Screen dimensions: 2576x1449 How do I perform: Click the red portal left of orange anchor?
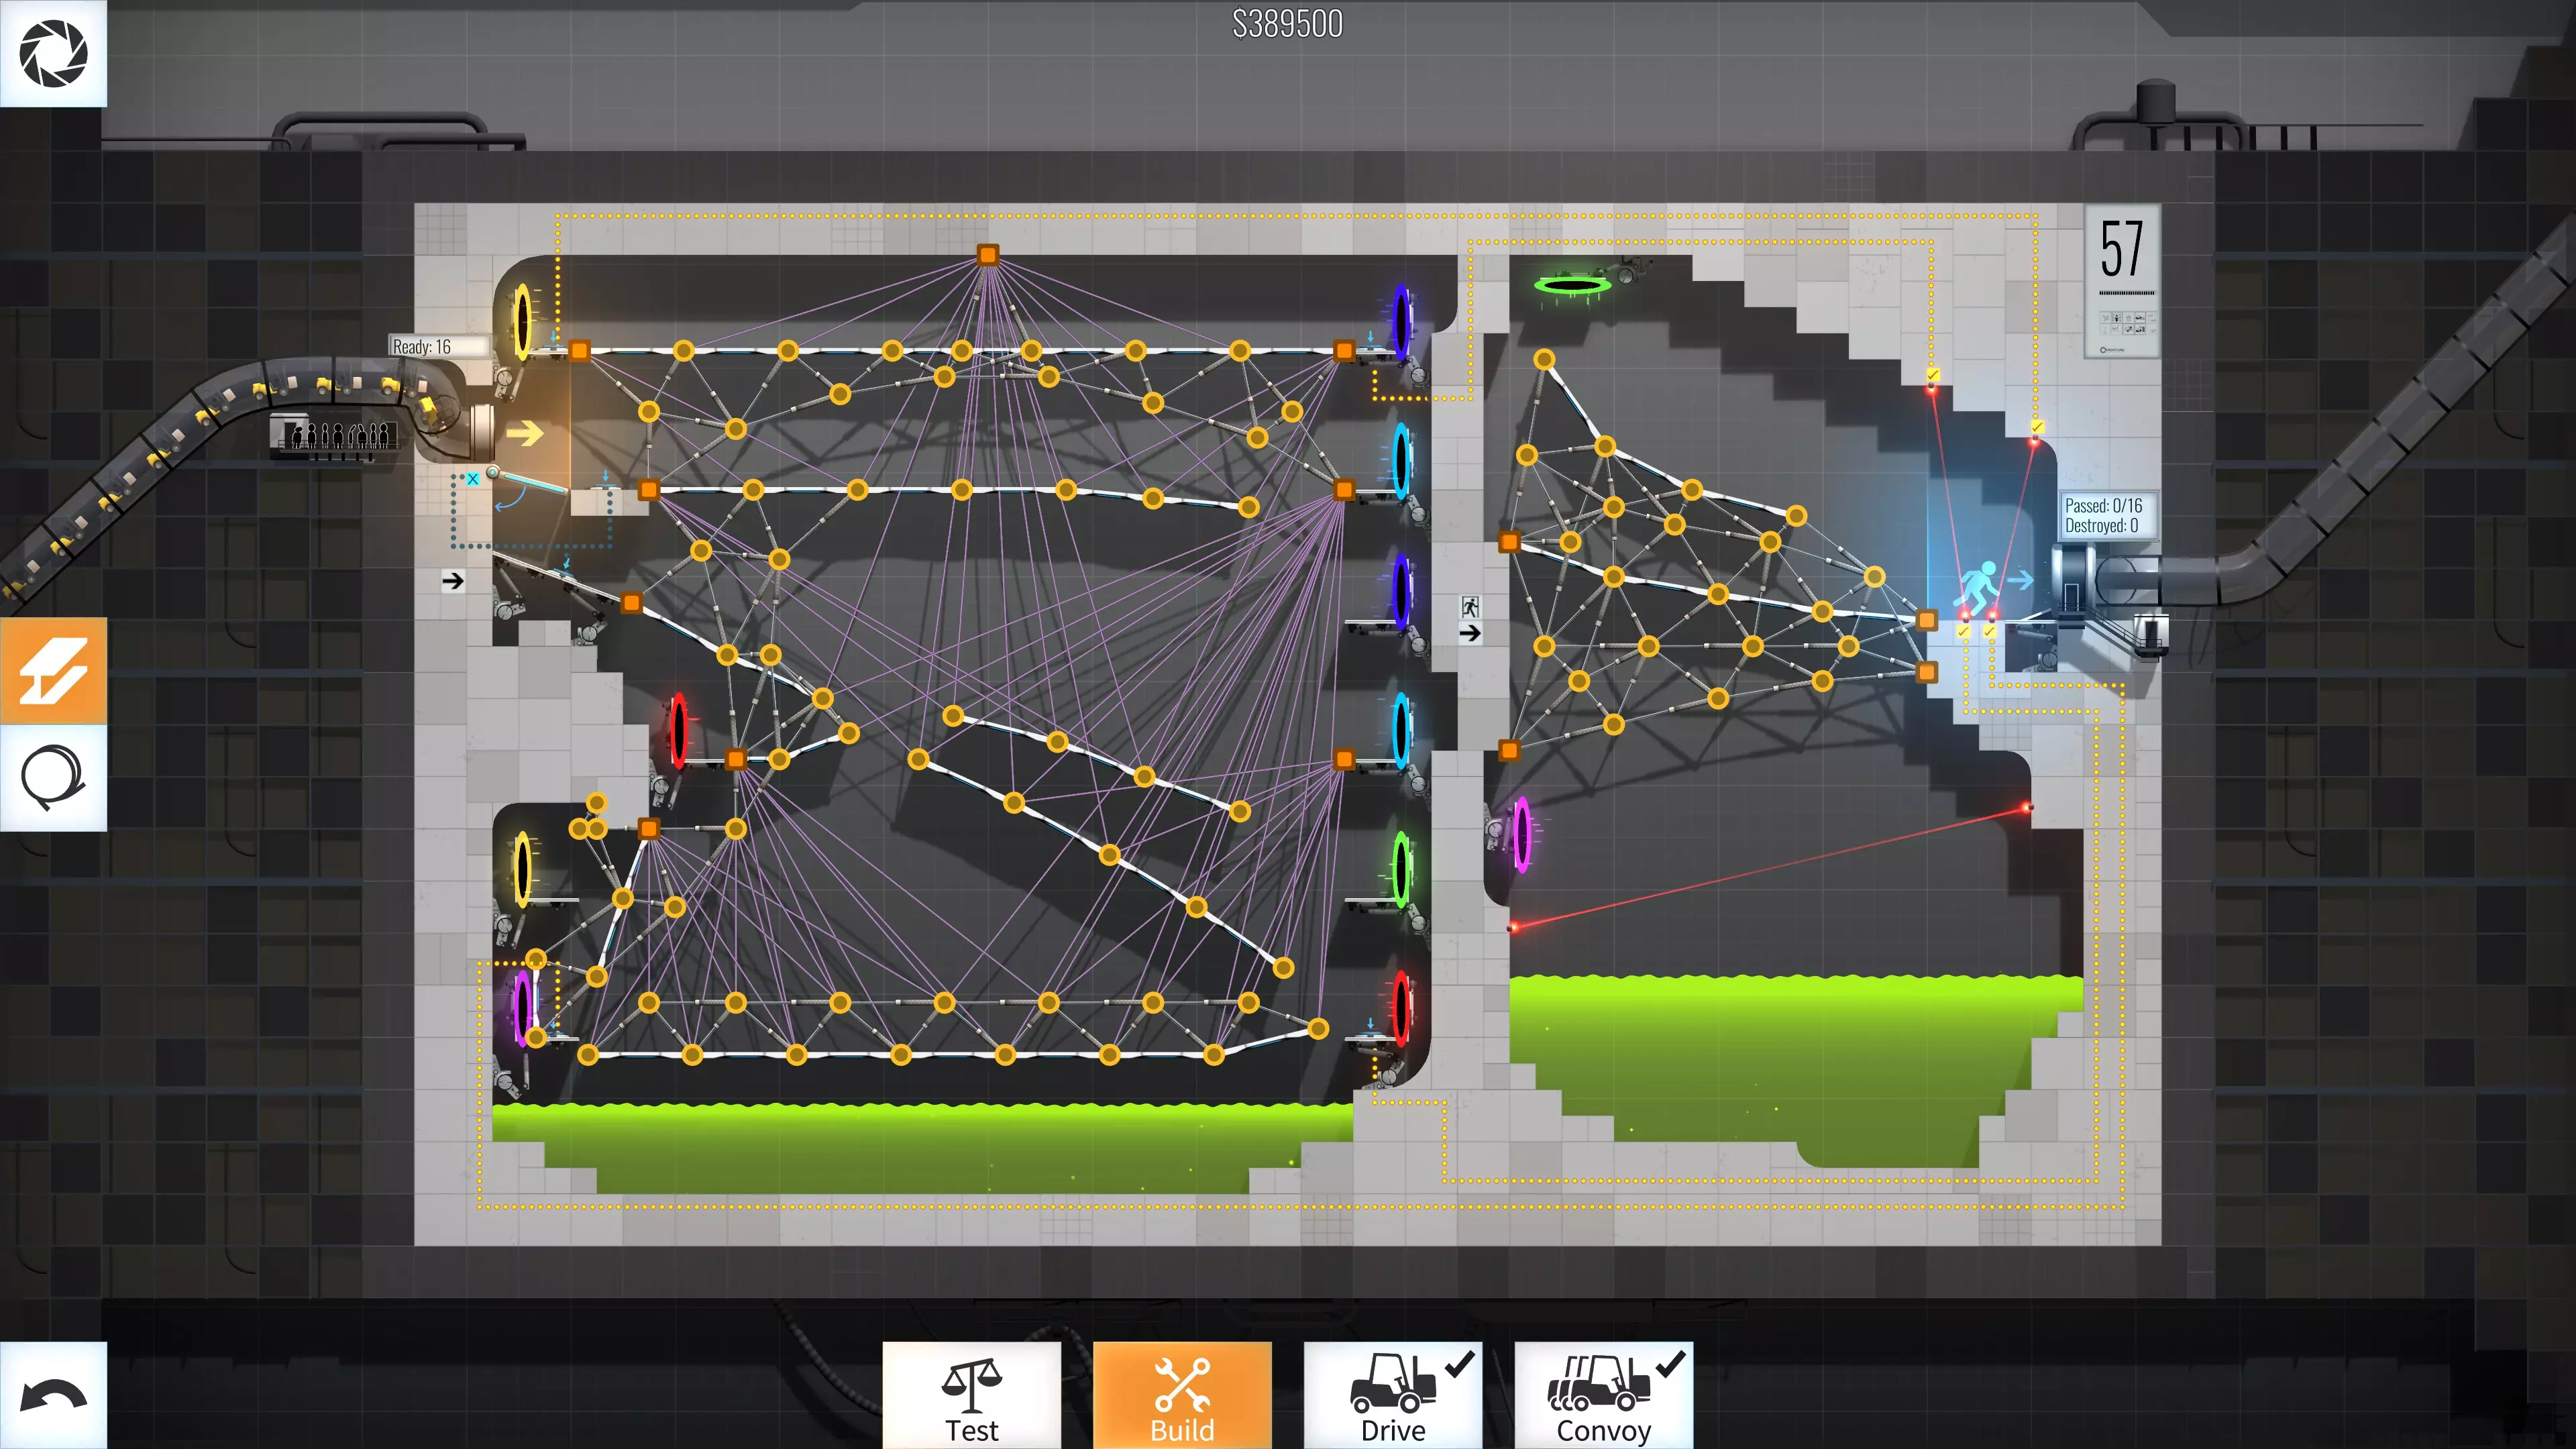point(679,731)
